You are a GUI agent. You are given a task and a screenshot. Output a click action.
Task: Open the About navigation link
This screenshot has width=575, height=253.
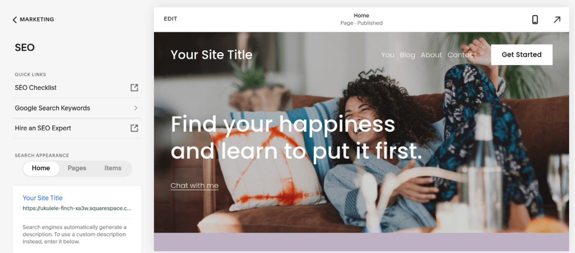coord(431,55)
